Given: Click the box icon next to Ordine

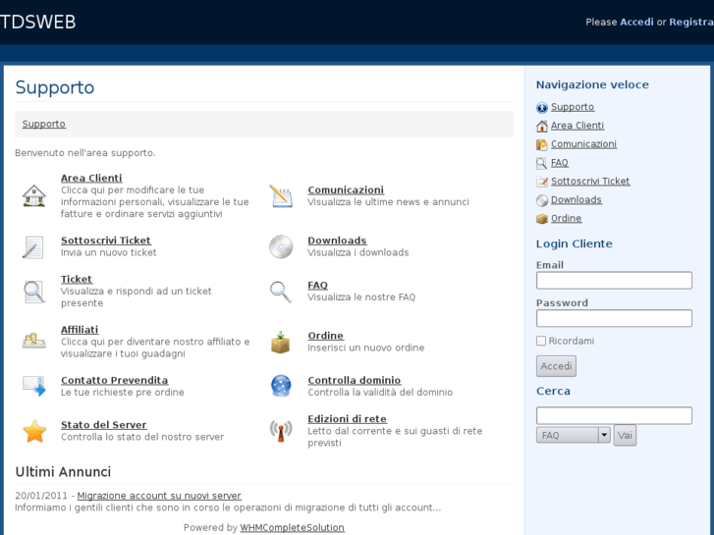Looking at the screenshot, I should tap(281, 342).
